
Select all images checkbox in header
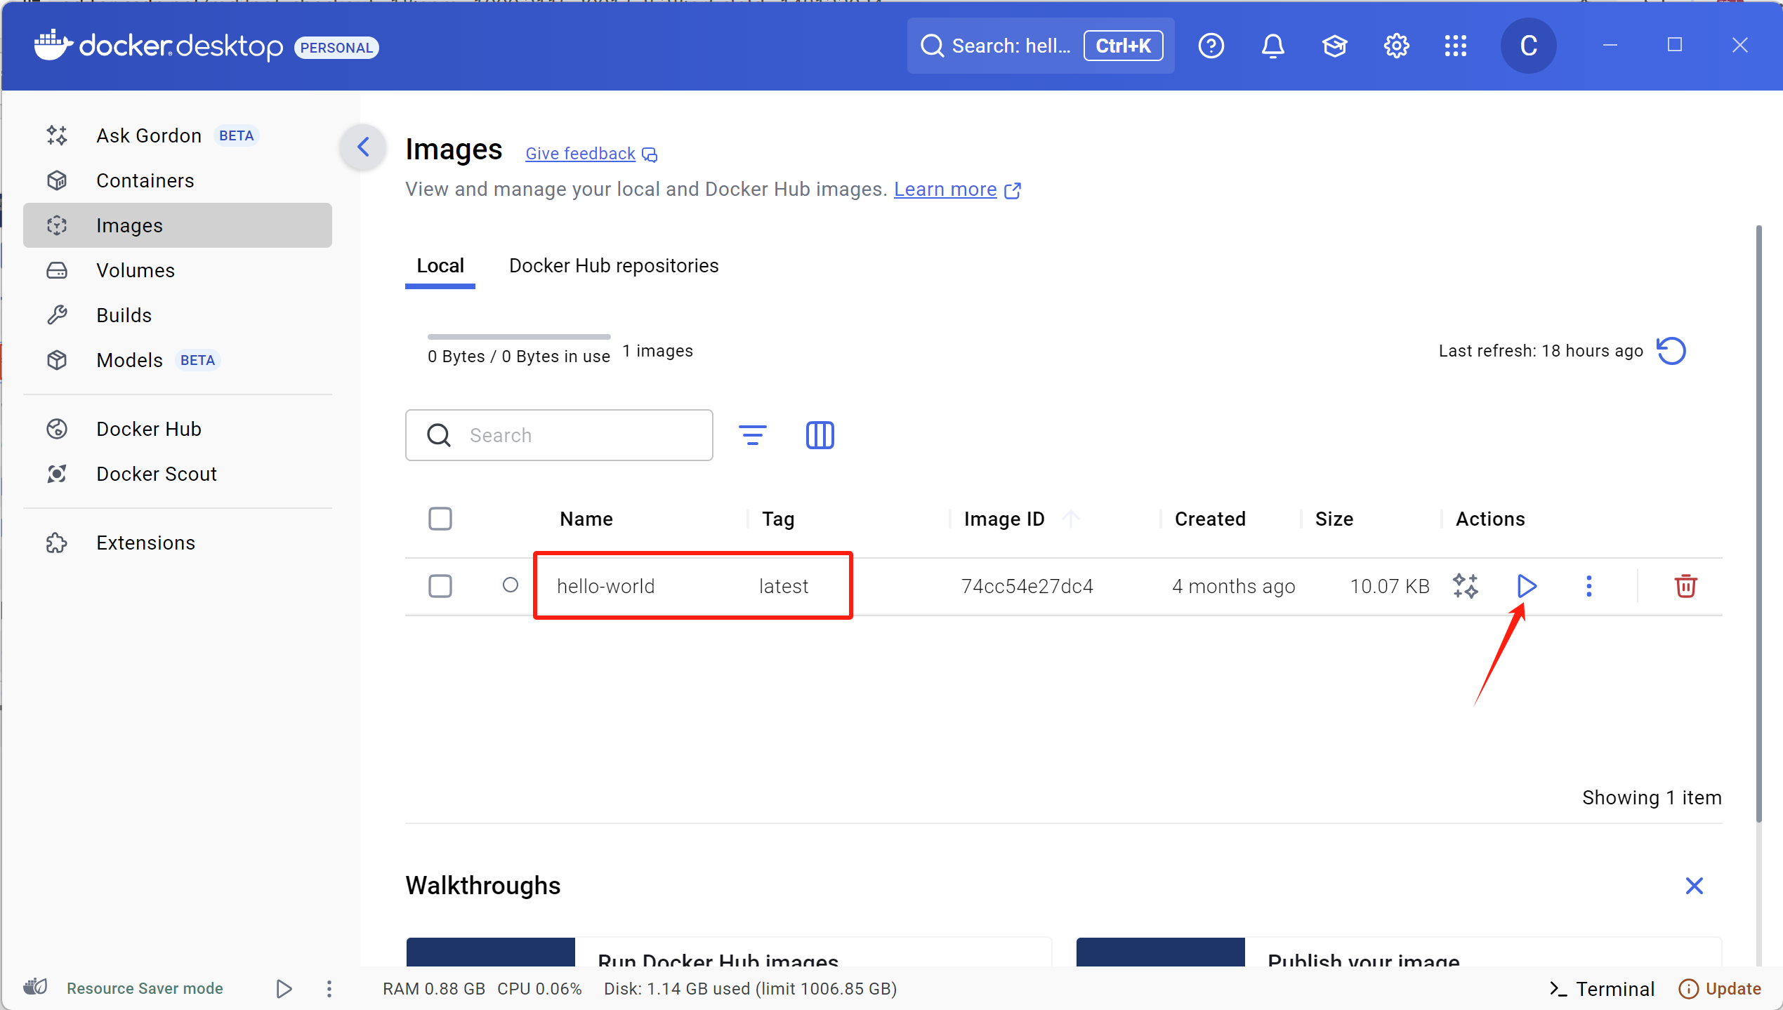440,519
